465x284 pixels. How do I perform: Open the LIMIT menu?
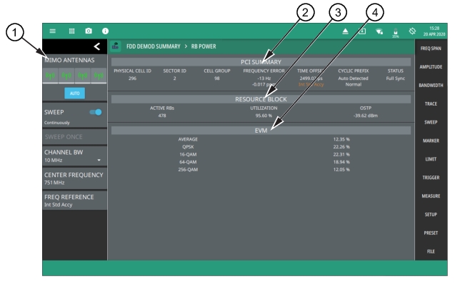tap(431, 159)
